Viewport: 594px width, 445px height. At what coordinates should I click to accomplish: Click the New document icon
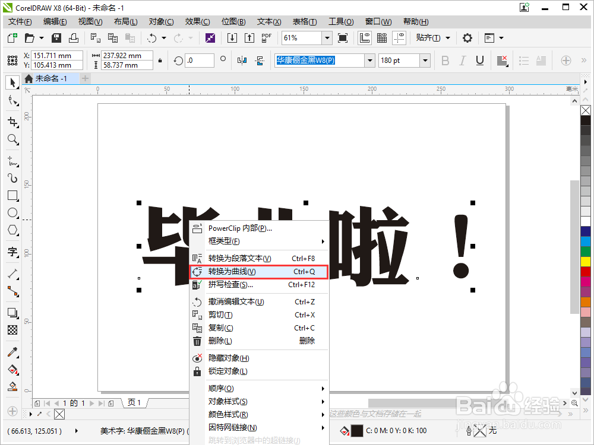click(12, 38)
